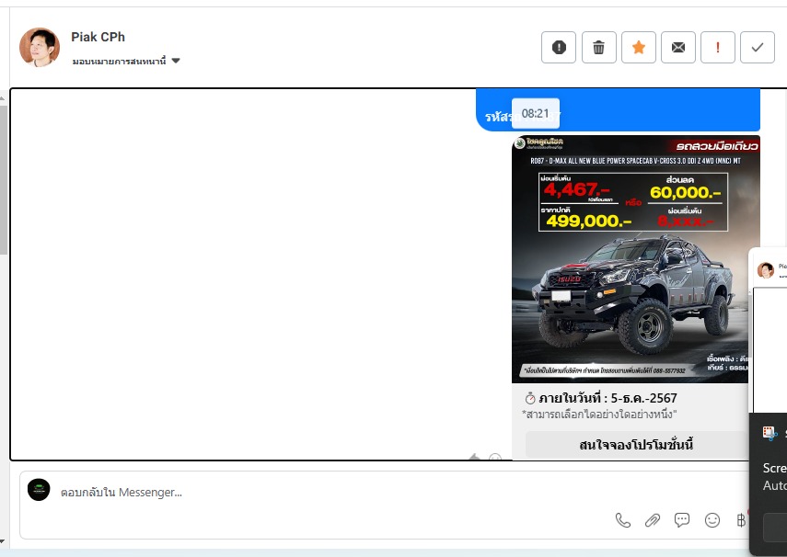
Task: Click the baht currency payment icon
Action: (x=741, y=520)
